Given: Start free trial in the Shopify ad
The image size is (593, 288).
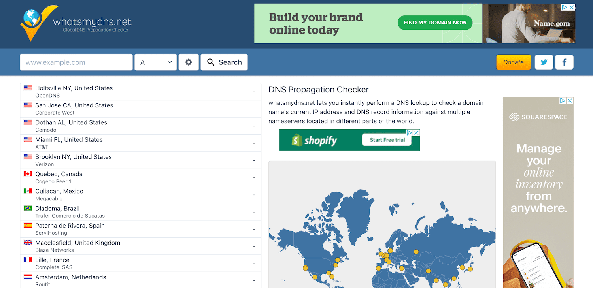Looking at the screenshot, I should [x=387, y=140].
